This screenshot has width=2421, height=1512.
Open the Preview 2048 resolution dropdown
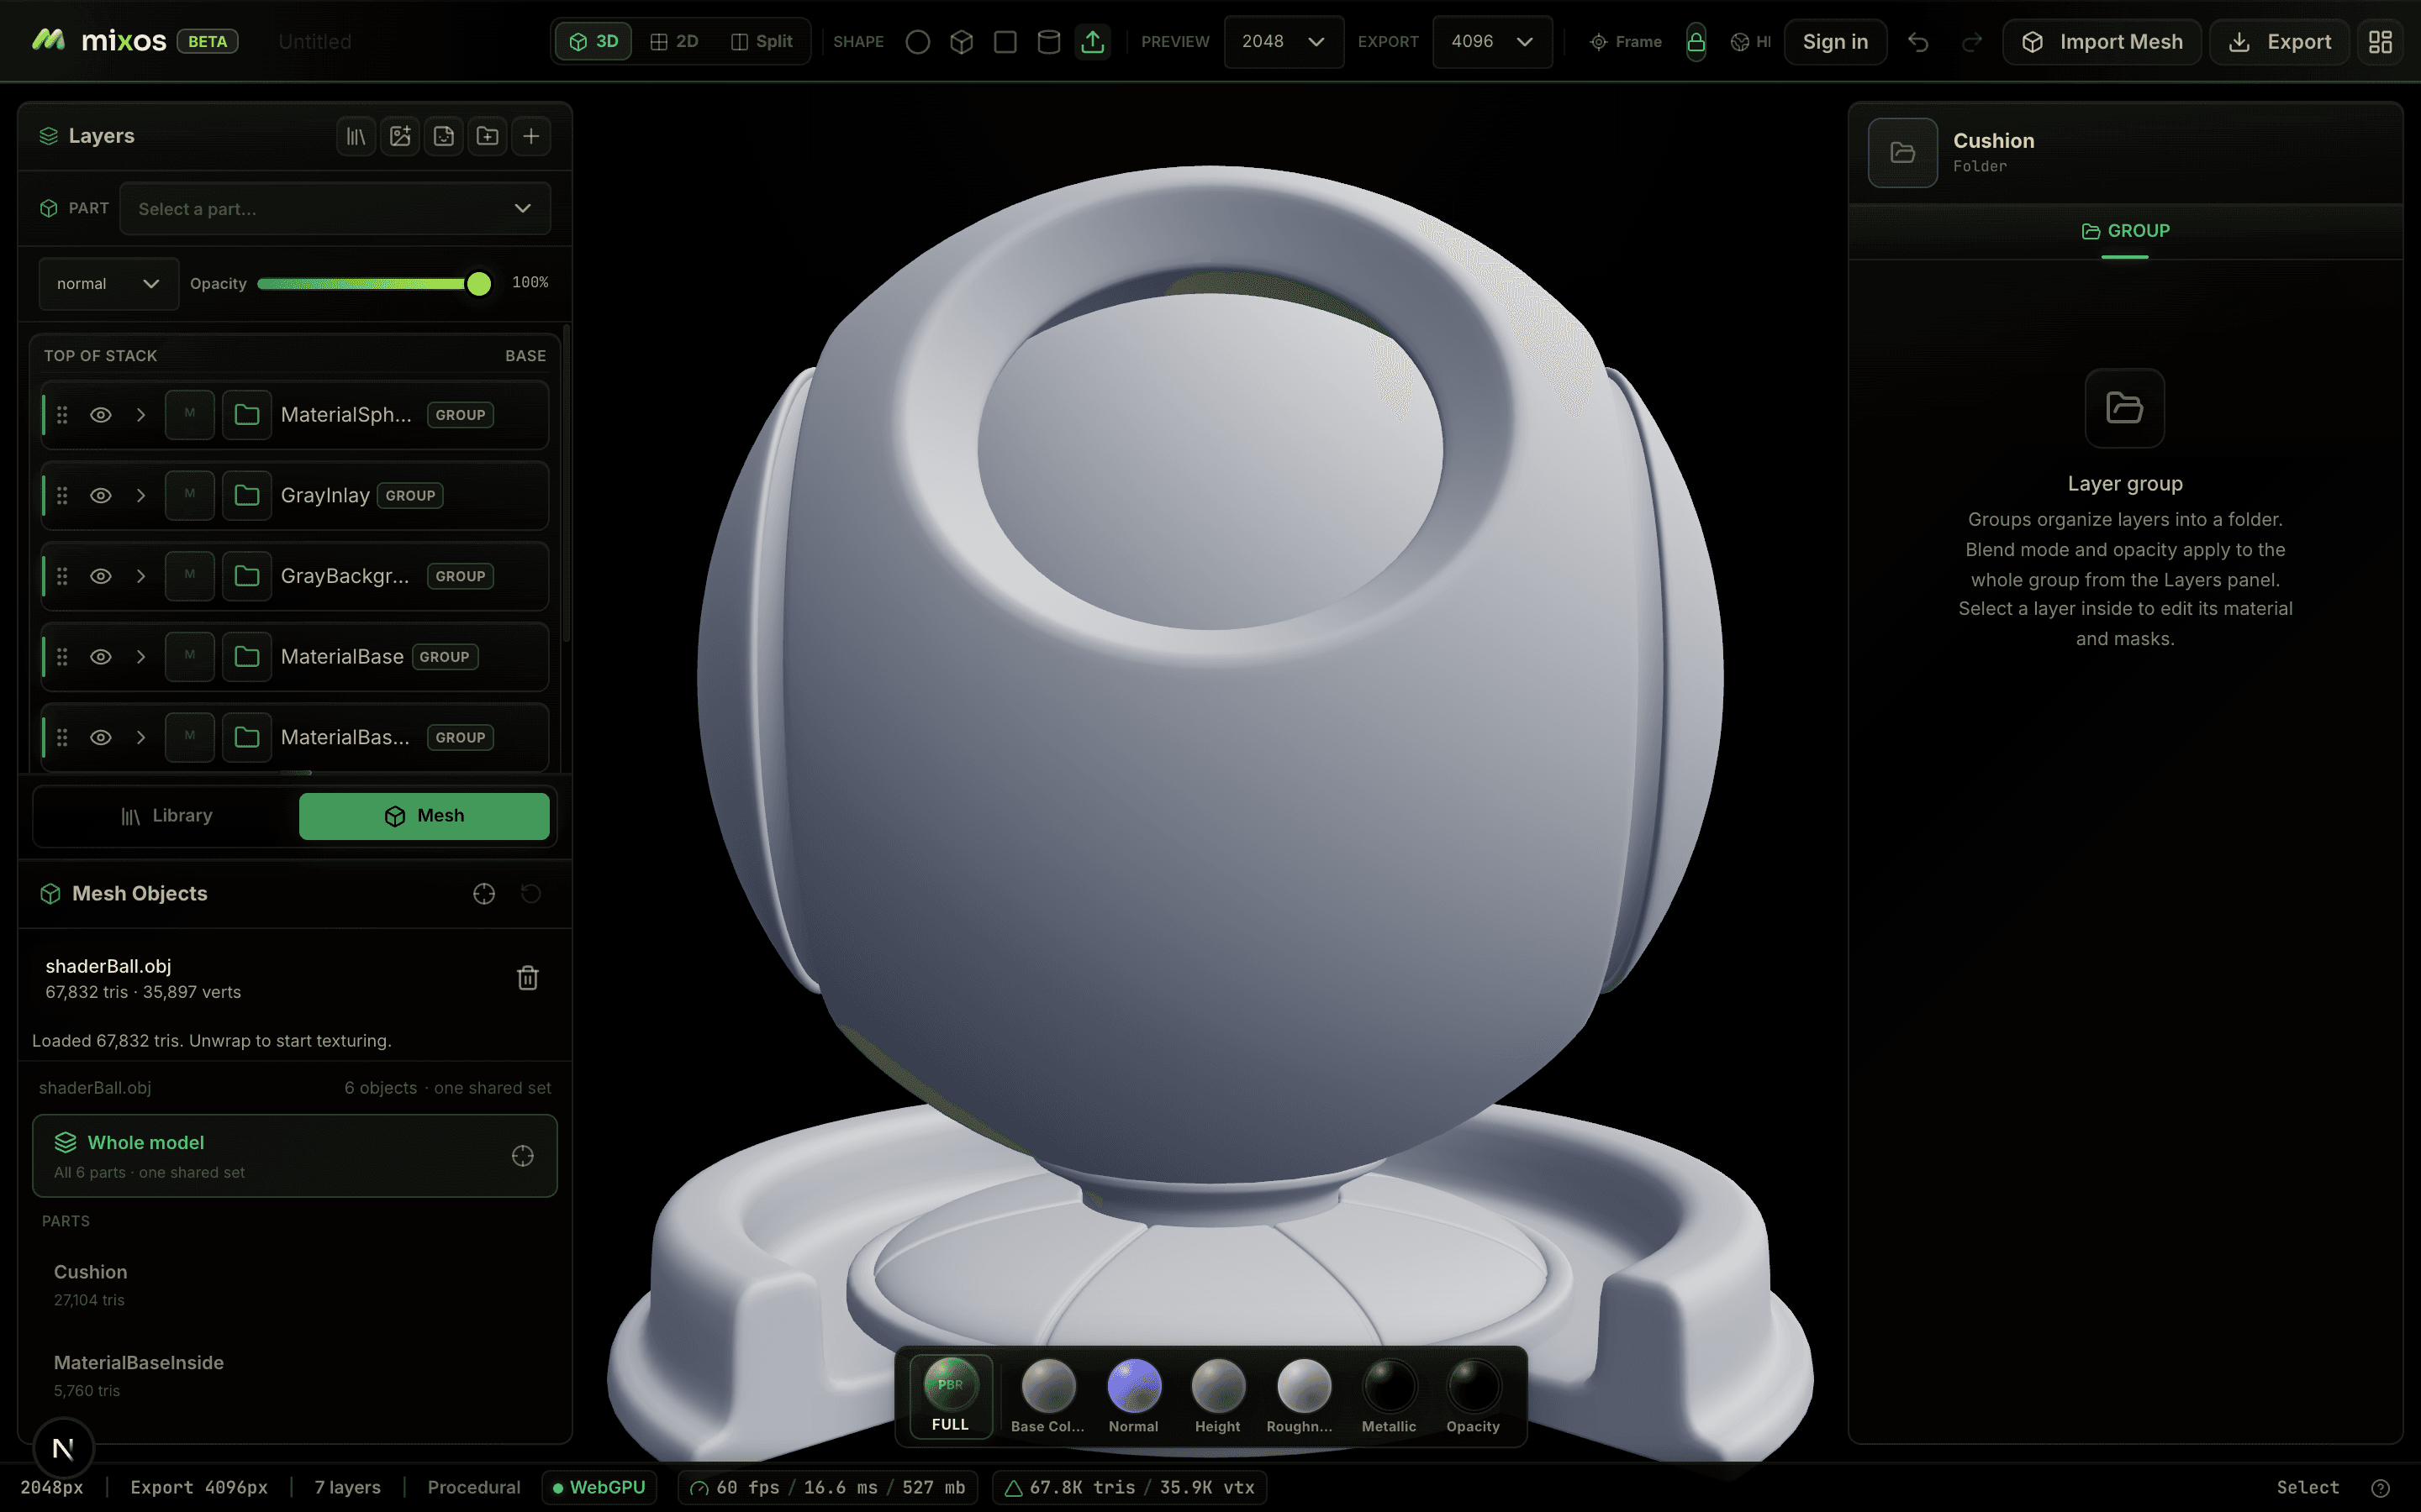1284,42
